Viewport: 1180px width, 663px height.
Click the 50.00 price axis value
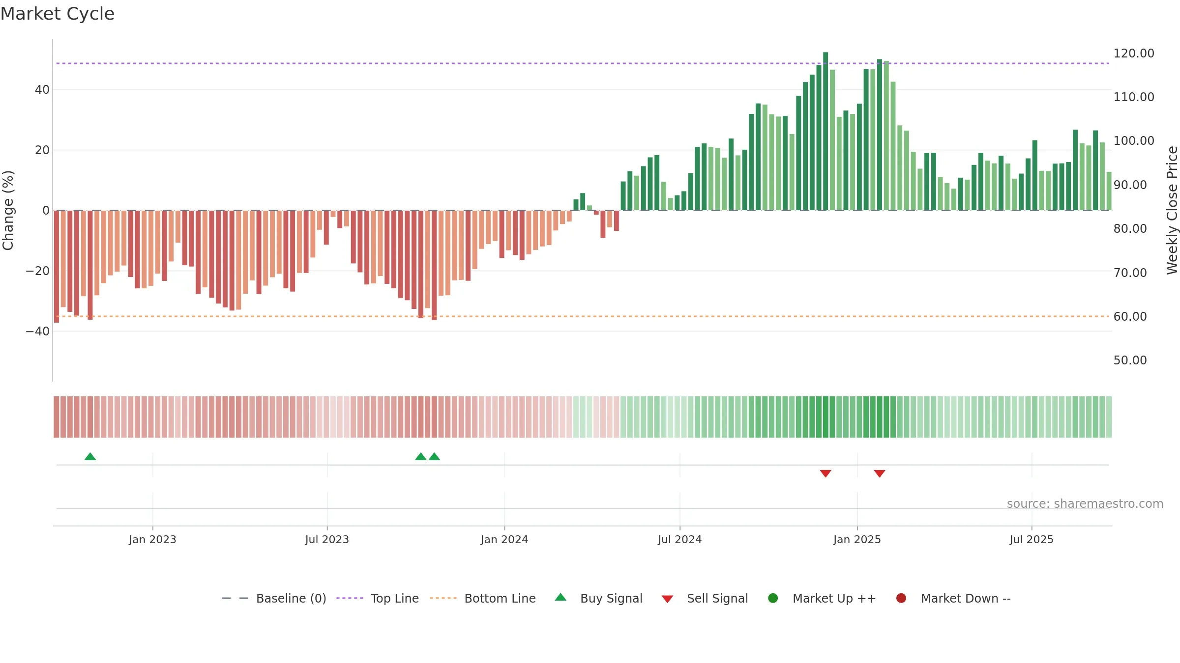(1130, 360)
